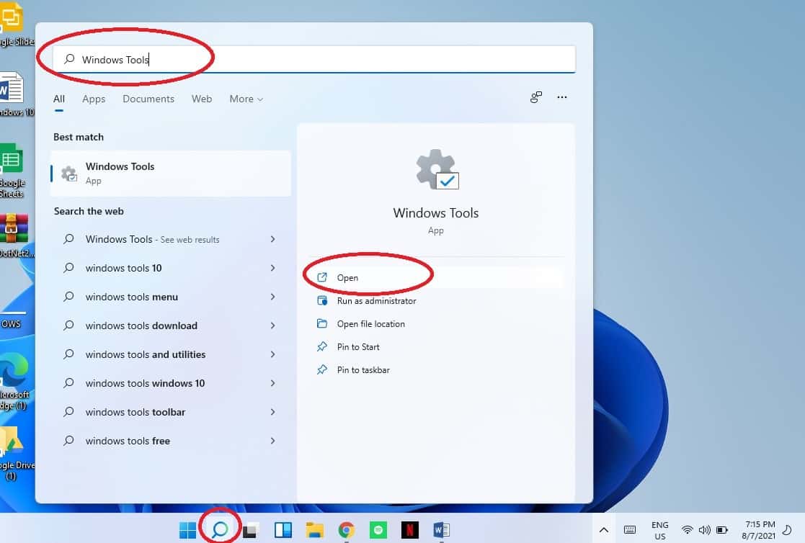
Task: Switch to the Web tab
Action: coord(202,99)
